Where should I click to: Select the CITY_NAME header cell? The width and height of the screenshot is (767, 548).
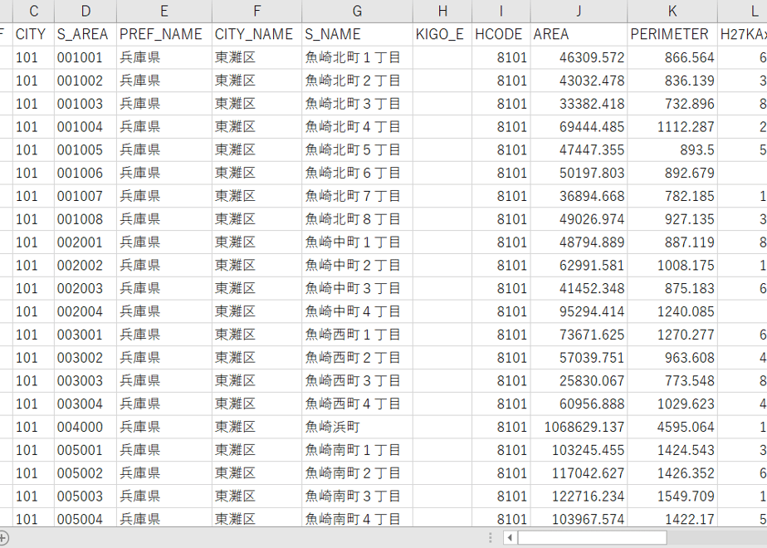[x=256, y=34]
